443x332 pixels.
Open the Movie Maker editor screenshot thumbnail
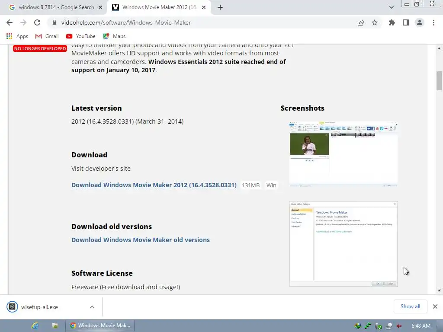click(x=343, y=154)
